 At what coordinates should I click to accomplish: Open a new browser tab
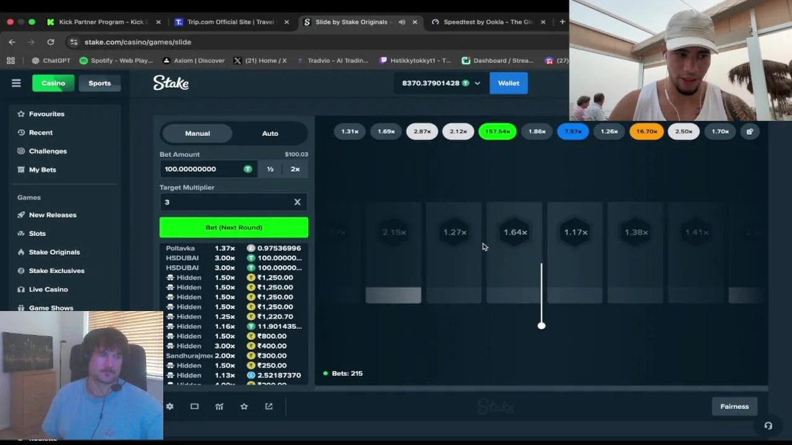(x=562, y=22)
